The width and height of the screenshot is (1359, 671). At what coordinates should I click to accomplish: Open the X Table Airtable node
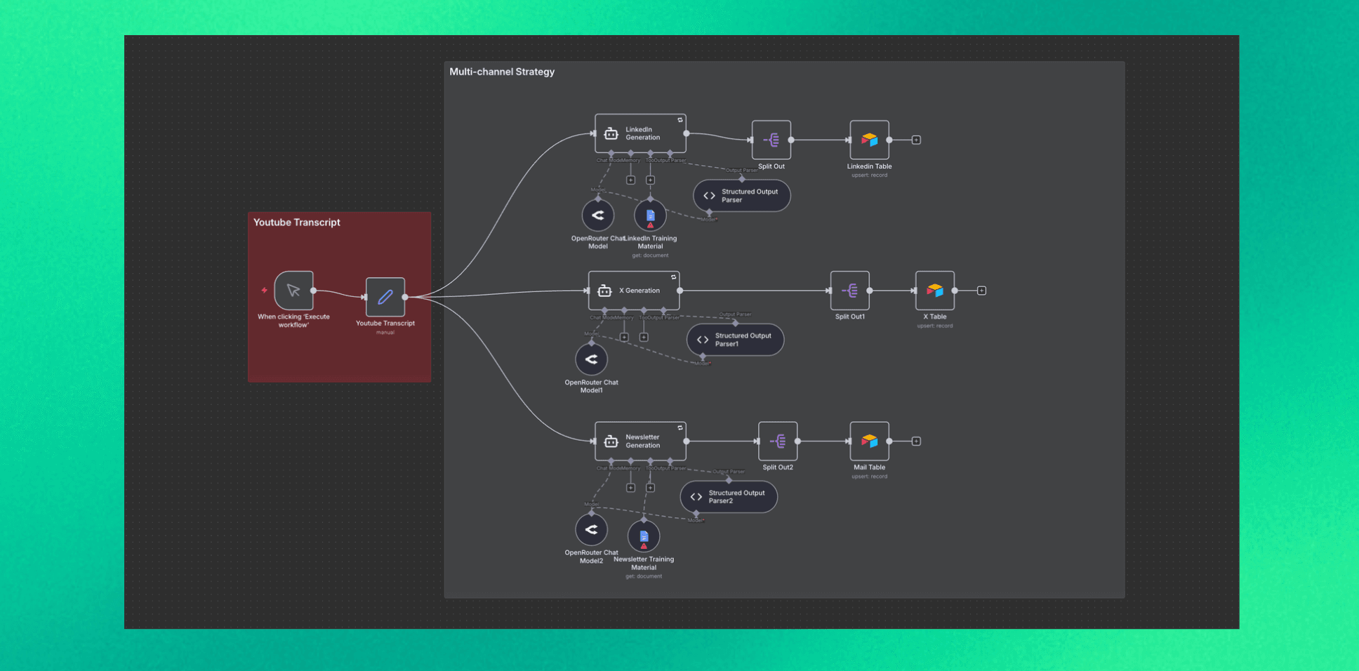click(934, 290)
